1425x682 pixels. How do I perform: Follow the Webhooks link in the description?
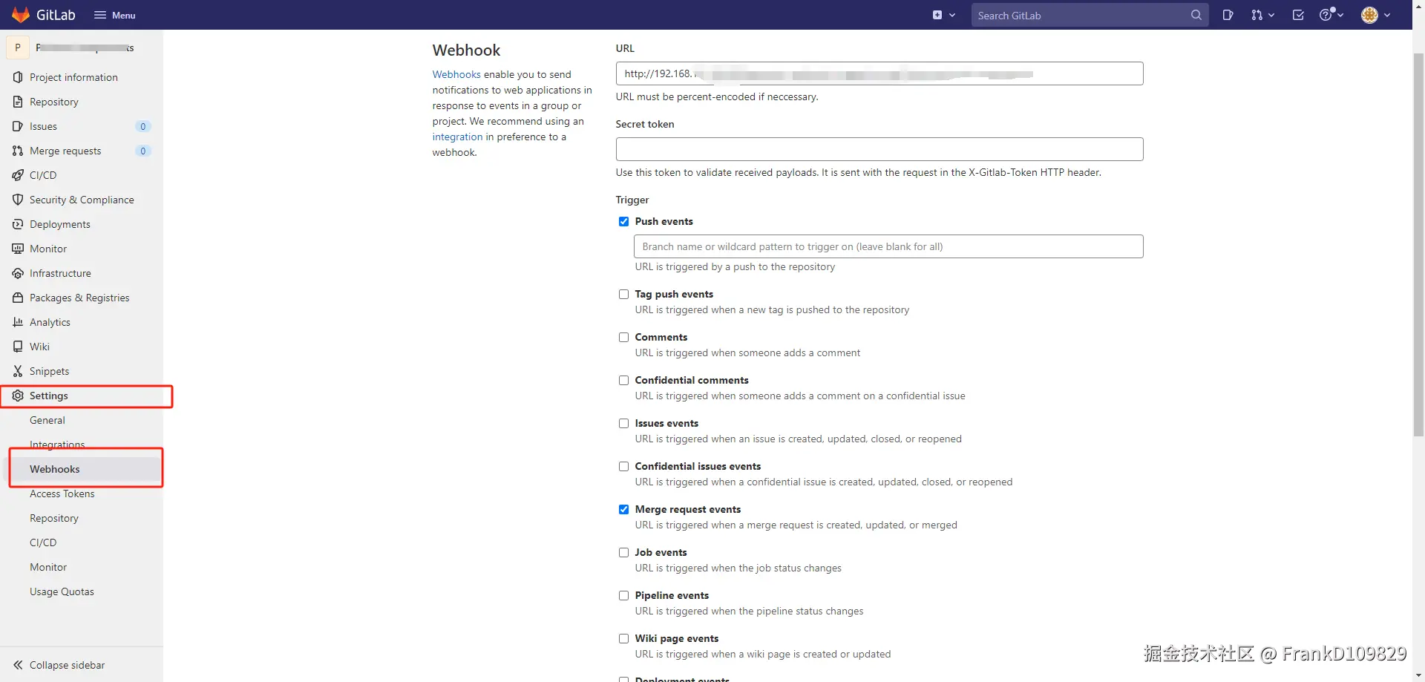456,74
